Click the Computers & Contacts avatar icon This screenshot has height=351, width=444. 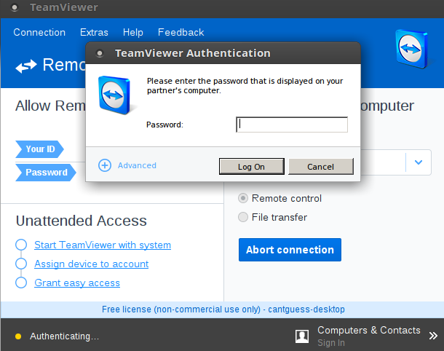[302, 336]
